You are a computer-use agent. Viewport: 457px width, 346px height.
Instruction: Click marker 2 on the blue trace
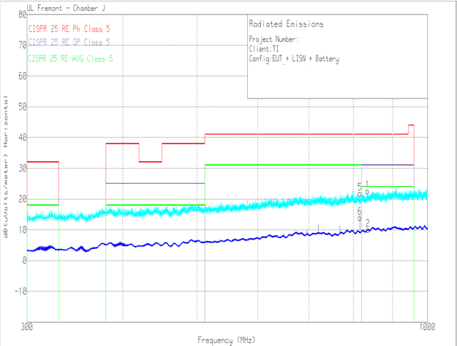pyautogui.click(x=368, y=223)
